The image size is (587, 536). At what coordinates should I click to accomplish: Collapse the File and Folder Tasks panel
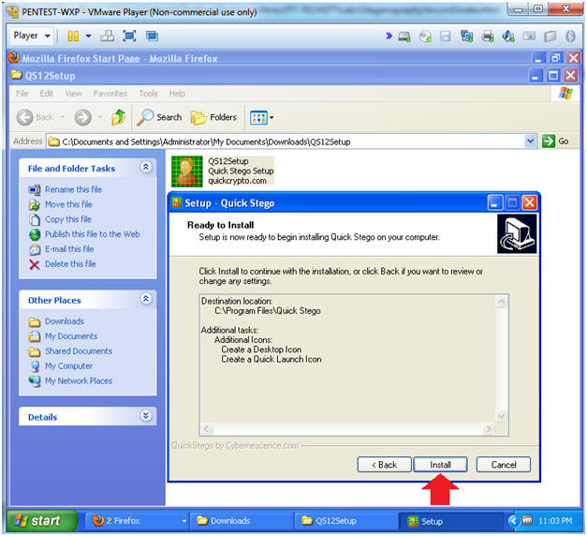[146, 167]
